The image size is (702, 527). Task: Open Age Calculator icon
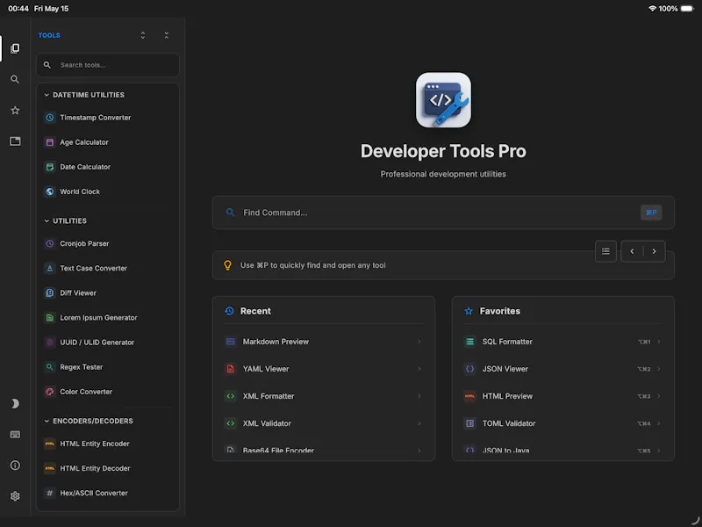(x=50, y=142)
